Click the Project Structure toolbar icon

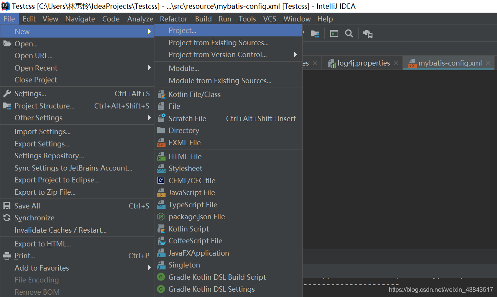click(315, 34)
